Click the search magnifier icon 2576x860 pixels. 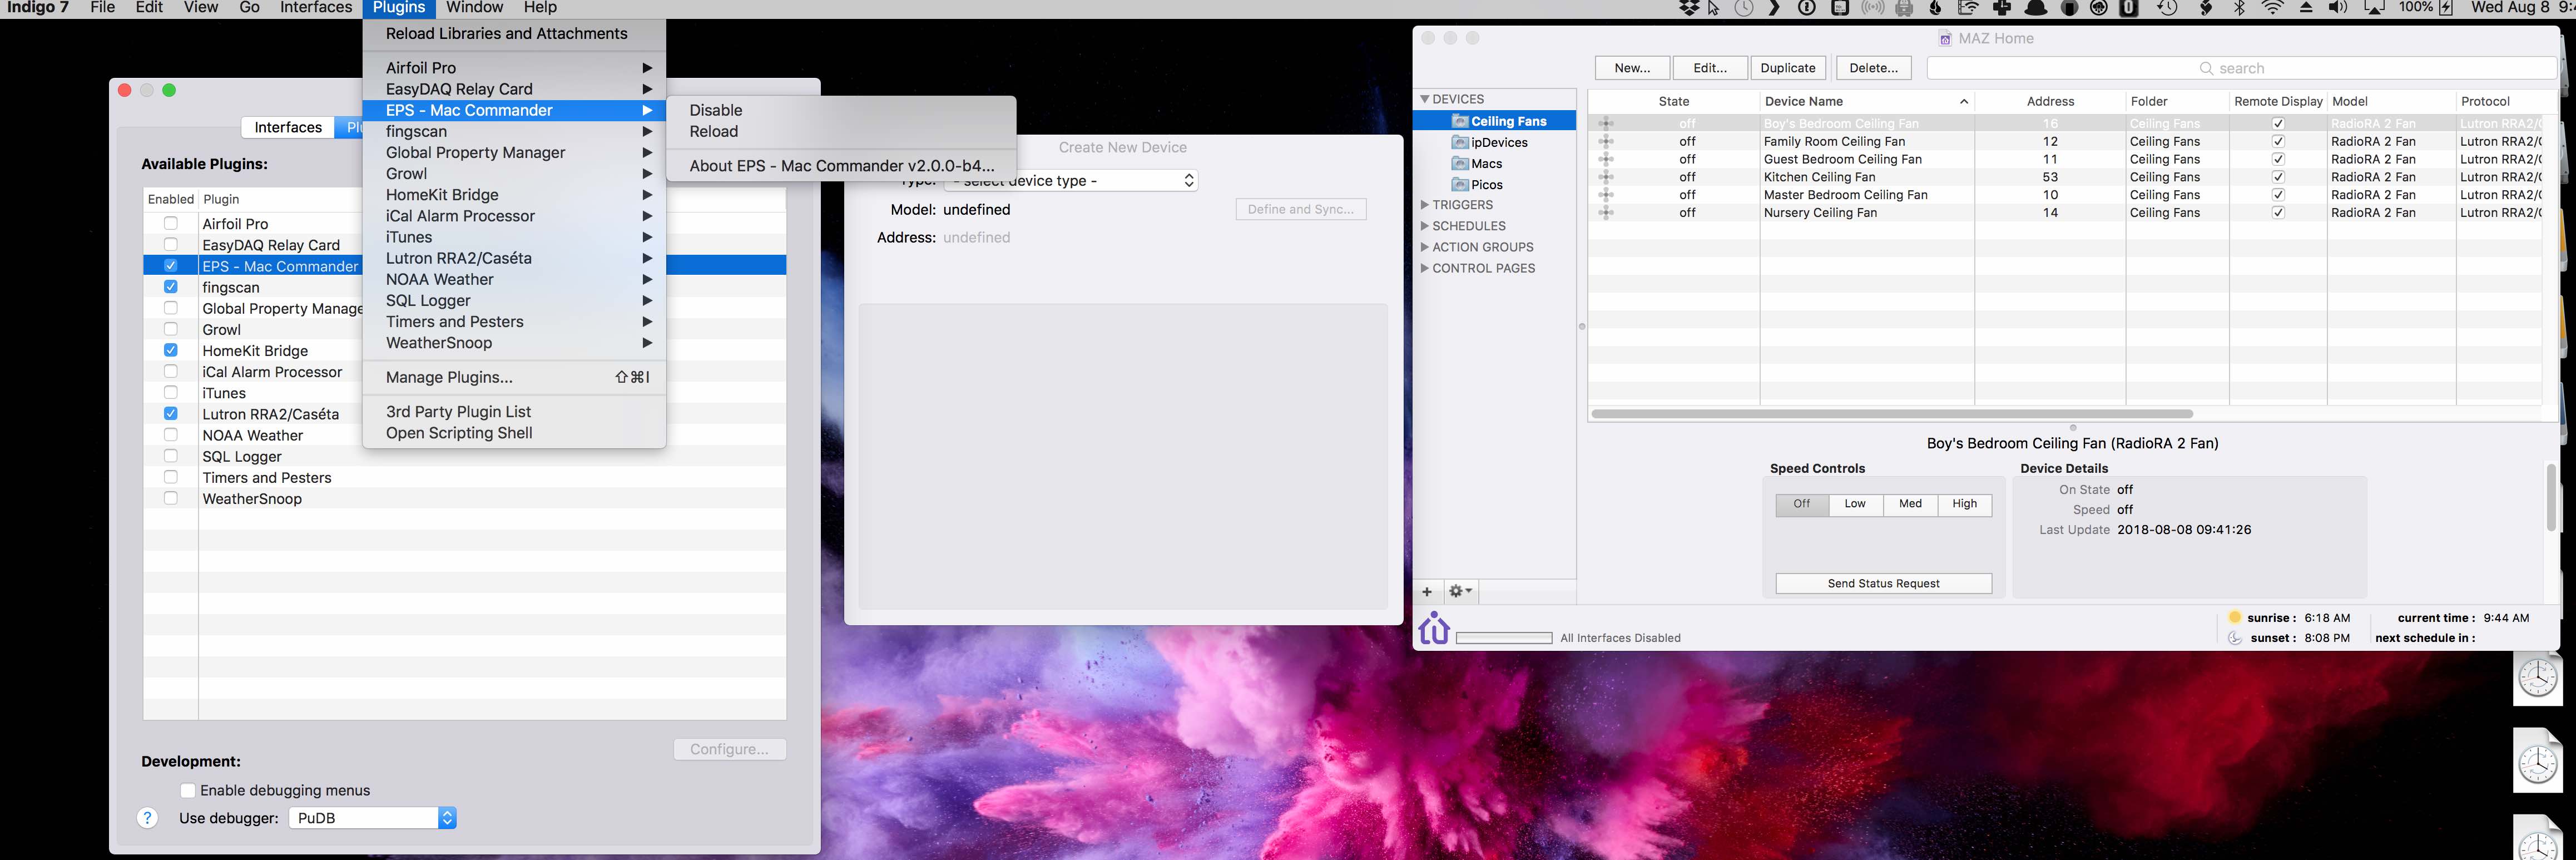coord(2206,68)
